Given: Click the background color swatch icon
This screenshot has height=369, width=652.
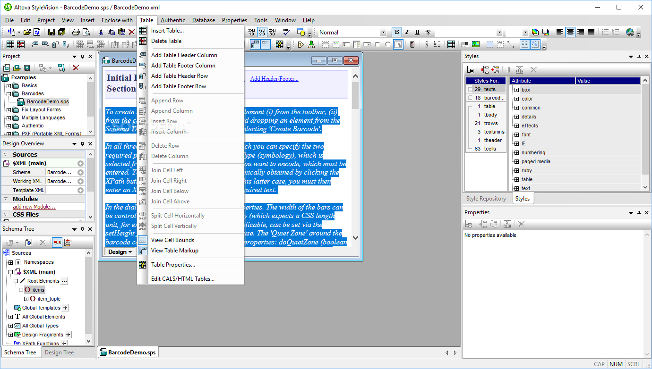Looking at the screenshot, I should [546, 32].
